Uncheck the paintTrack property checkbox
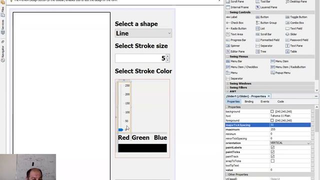 point(272,156)
